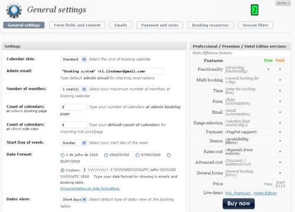Select the 07/02/2010 date format radio
Image resolution: width=295 pixels, height=212 pixels.
click(137, 155)
